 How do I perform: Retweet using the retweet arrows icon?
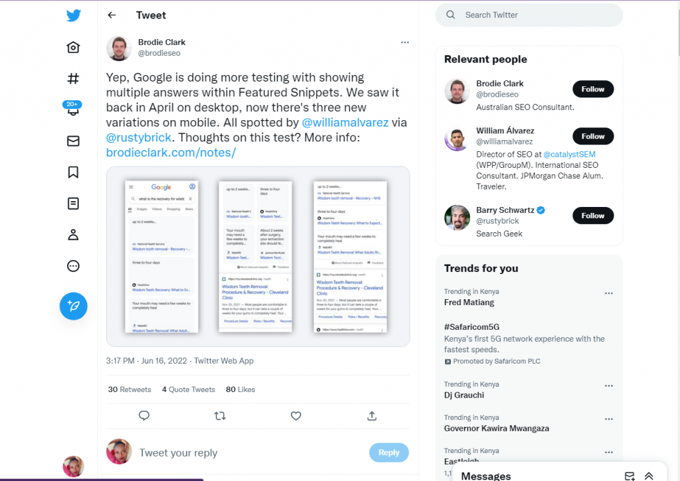[x=220, y=416]
